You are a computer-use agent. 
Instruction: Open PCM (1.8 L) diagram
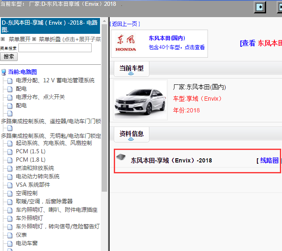tap(31, 160)
